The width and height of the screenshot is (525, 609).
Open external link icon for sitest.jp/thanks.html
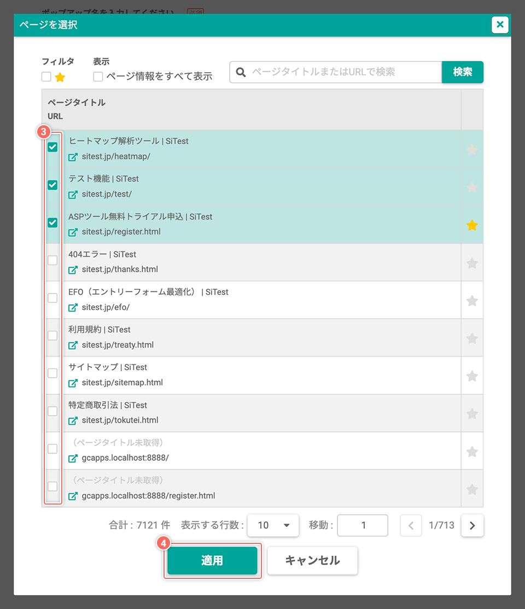73,270
